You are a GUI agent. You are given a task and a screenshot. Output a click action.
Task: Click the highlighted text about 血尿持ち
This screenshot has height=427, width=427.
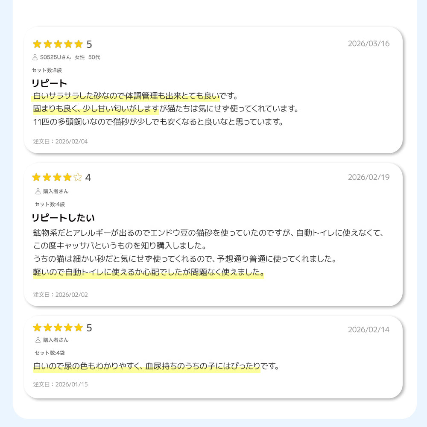tap(146, 366)
